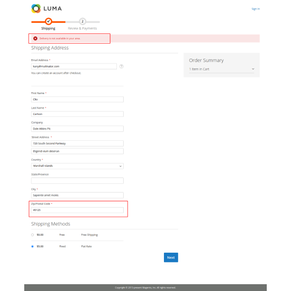The width and height of the screenshot is (291, 291).
Task: Go to the Review & Payments step label
Action: click(82, 29)
